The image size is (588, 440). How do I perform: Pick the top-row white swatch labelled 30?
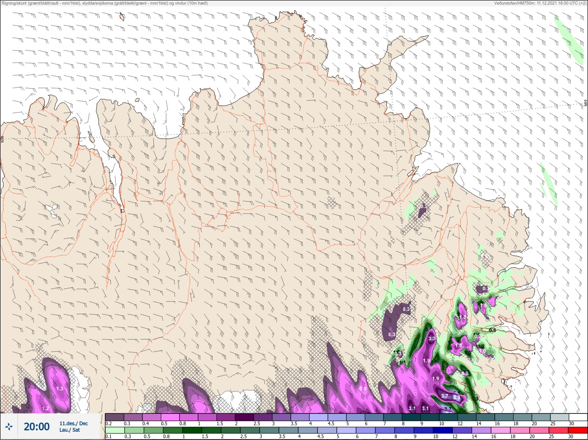pyautogui.click(x=578, y=417)
